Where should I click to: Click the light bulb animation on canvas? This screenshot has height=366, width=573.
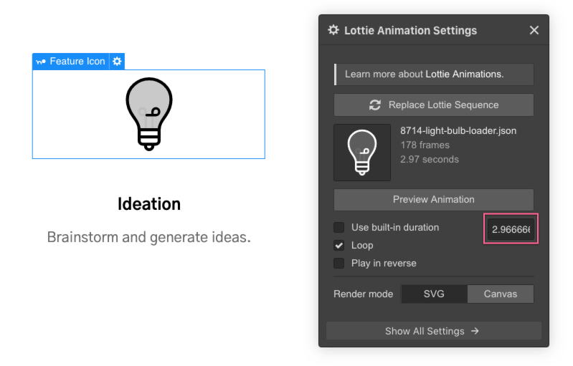[148, 113]
